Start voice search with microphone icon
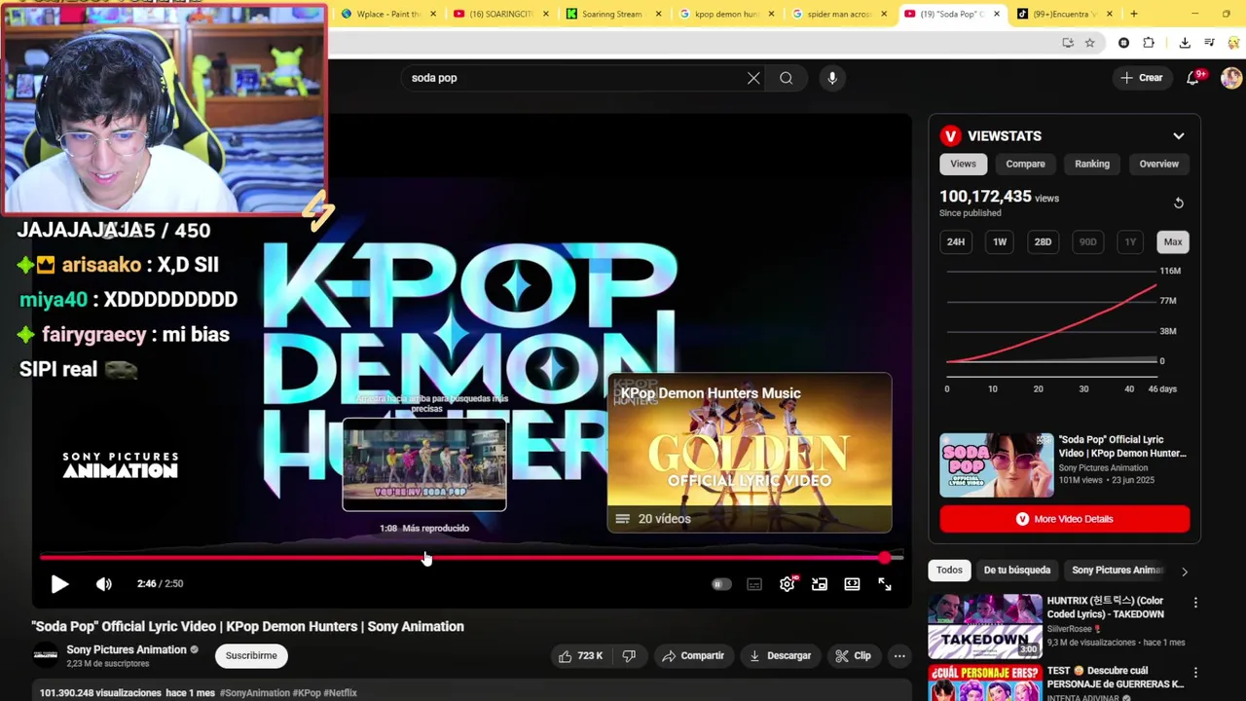Viewport: 1246px width, 701px height. click(x=832, y=78)
